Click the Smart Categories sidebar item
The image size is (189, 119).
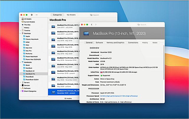(x=29, y=91)
